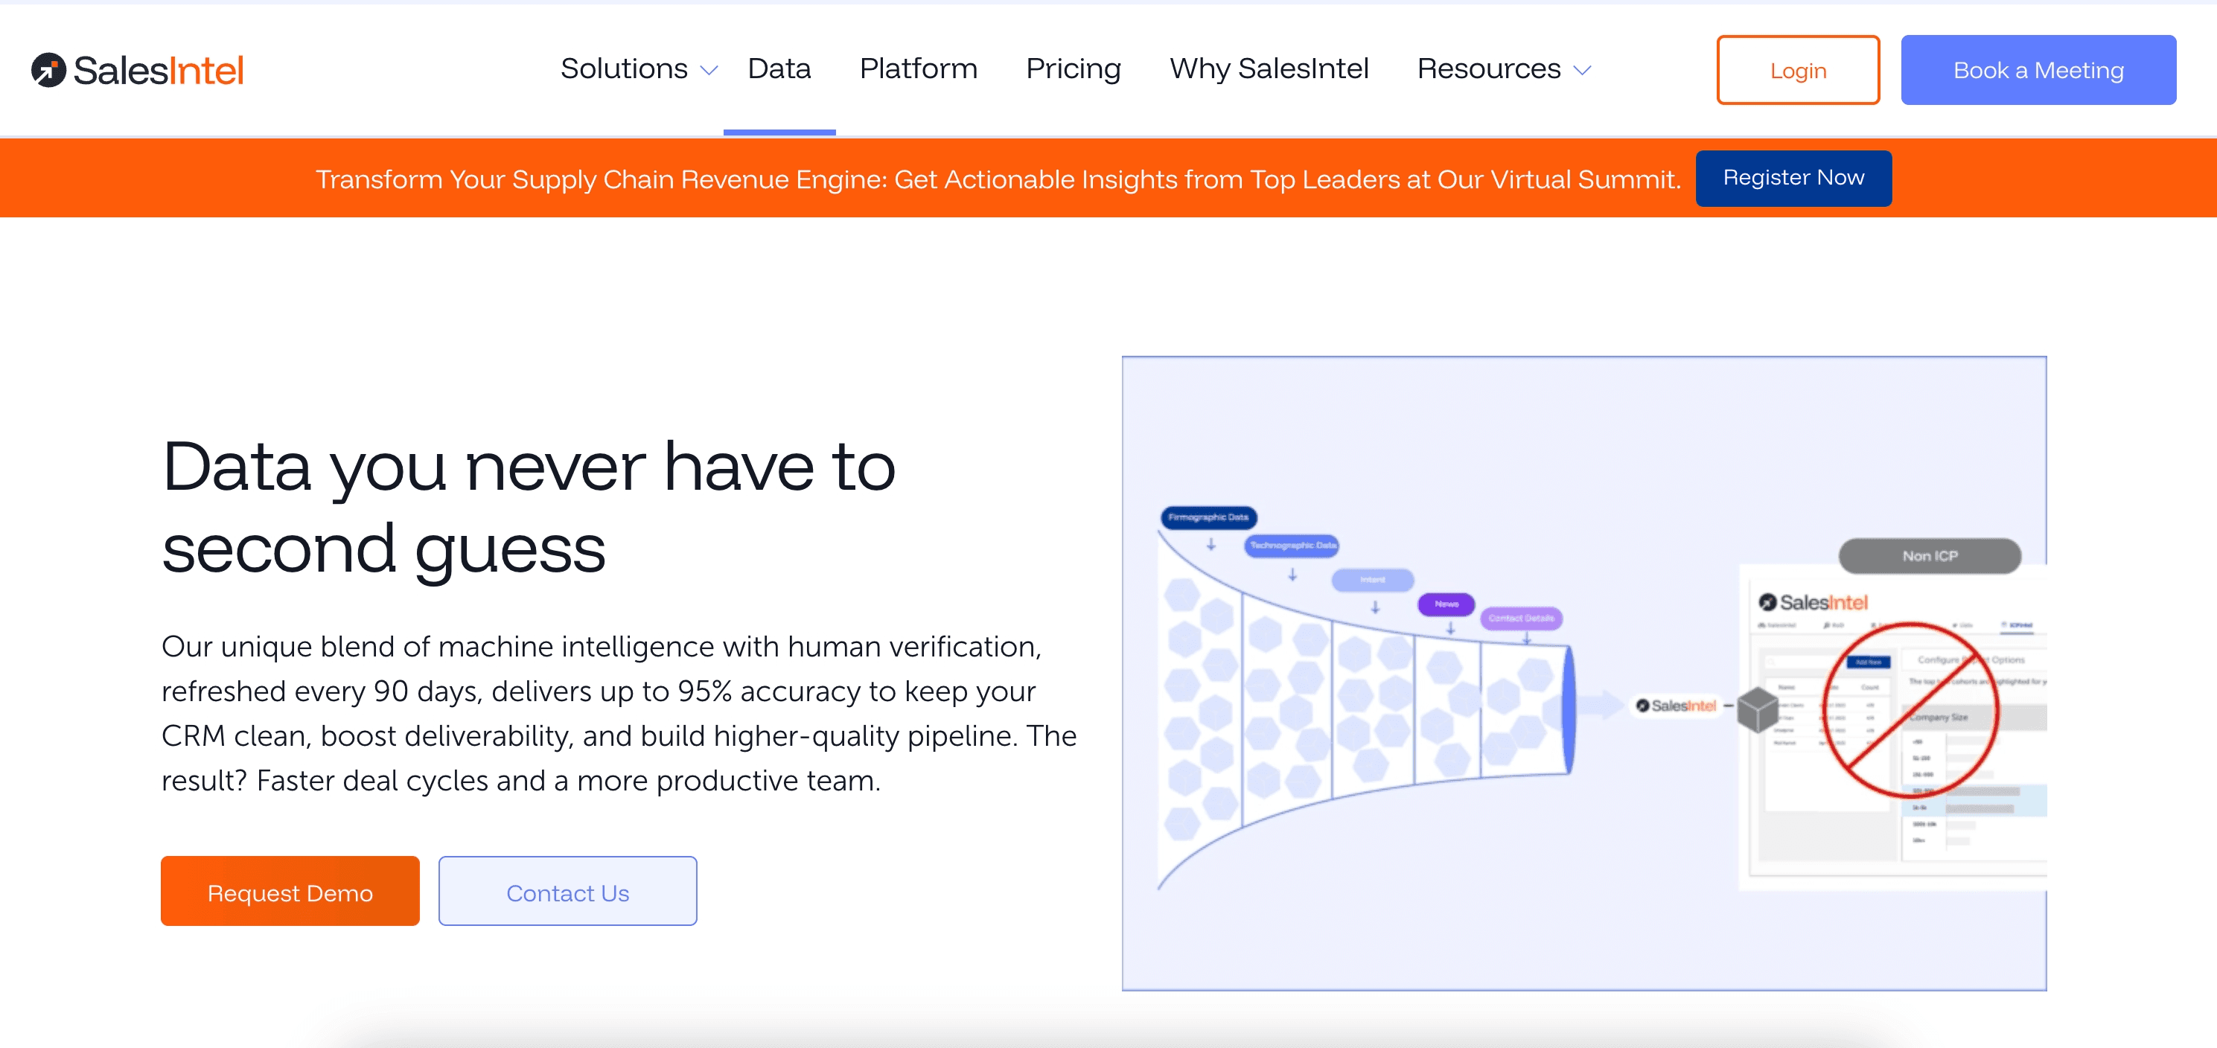Click the Firmographic Data pill in the illustration
The width and height of the screenshot is (2217, 1048).
1208,517
